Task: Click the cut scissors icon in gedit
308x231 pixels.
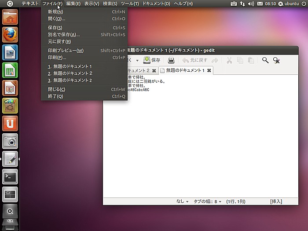Action: [229, 60]
